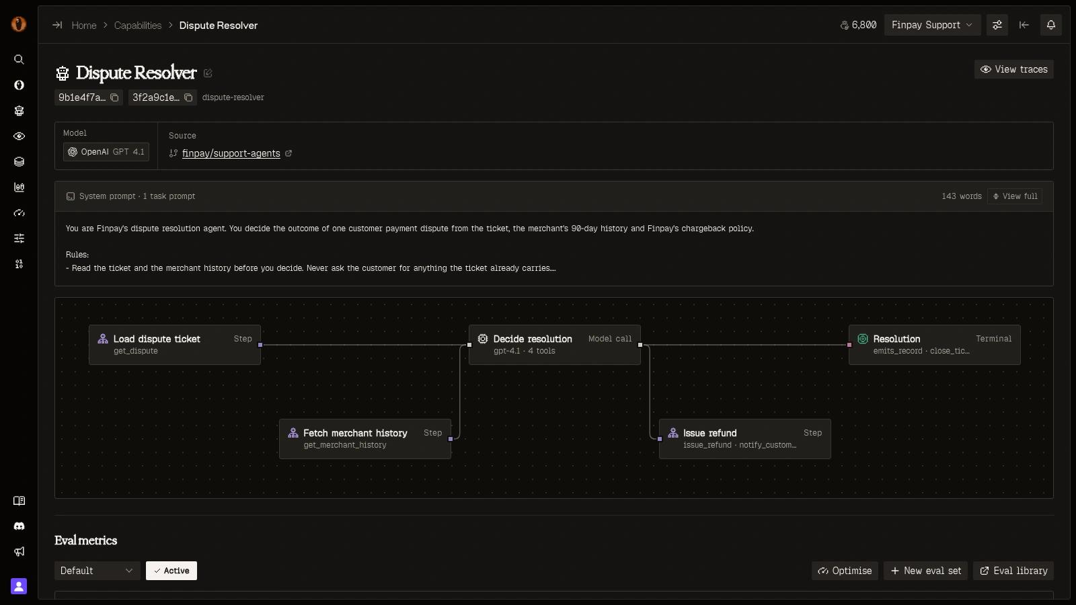Open the book documentation icon in sidebar

click(19, 501)
